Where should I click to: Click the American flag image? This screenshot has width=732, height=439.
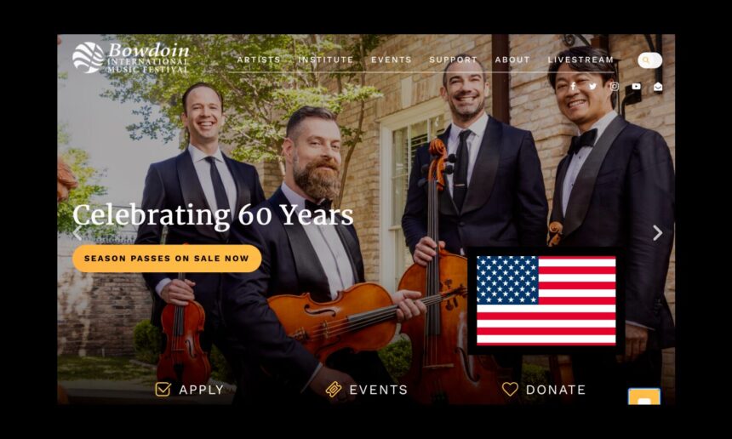(546, 300)
